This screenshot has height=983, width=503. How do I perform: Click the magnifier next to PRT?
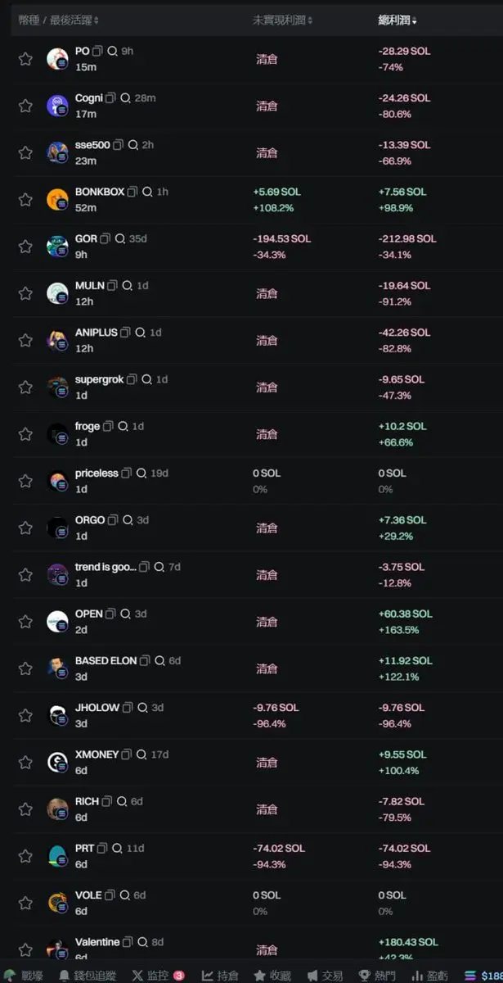click(117, 848)
